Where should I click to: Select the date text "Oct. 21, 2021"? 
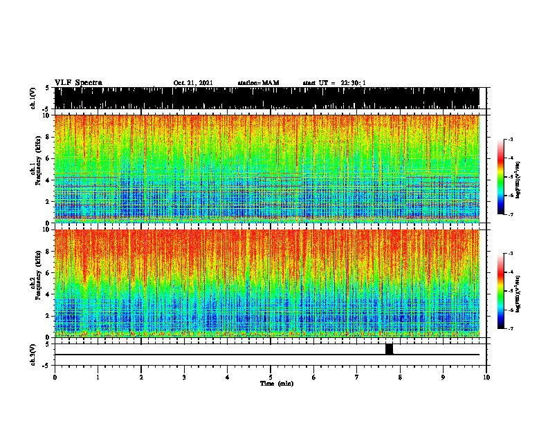point(193,83)
